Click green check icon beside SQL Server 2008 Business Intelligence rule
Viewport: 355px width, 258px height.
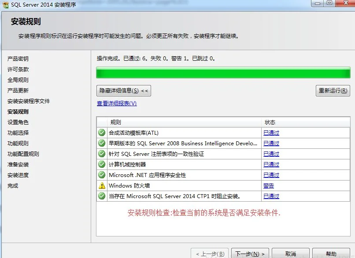click(102, 143)
